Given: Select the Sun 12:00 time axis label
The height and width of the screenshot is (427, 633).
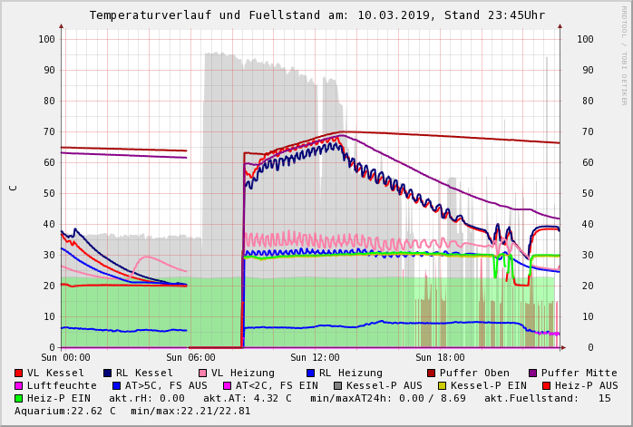Looking at the screenshot, I should (x=314, y=358).
